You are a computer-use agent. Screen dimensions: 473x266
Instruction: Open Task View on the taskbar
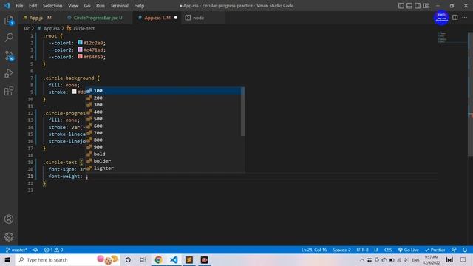143,259
